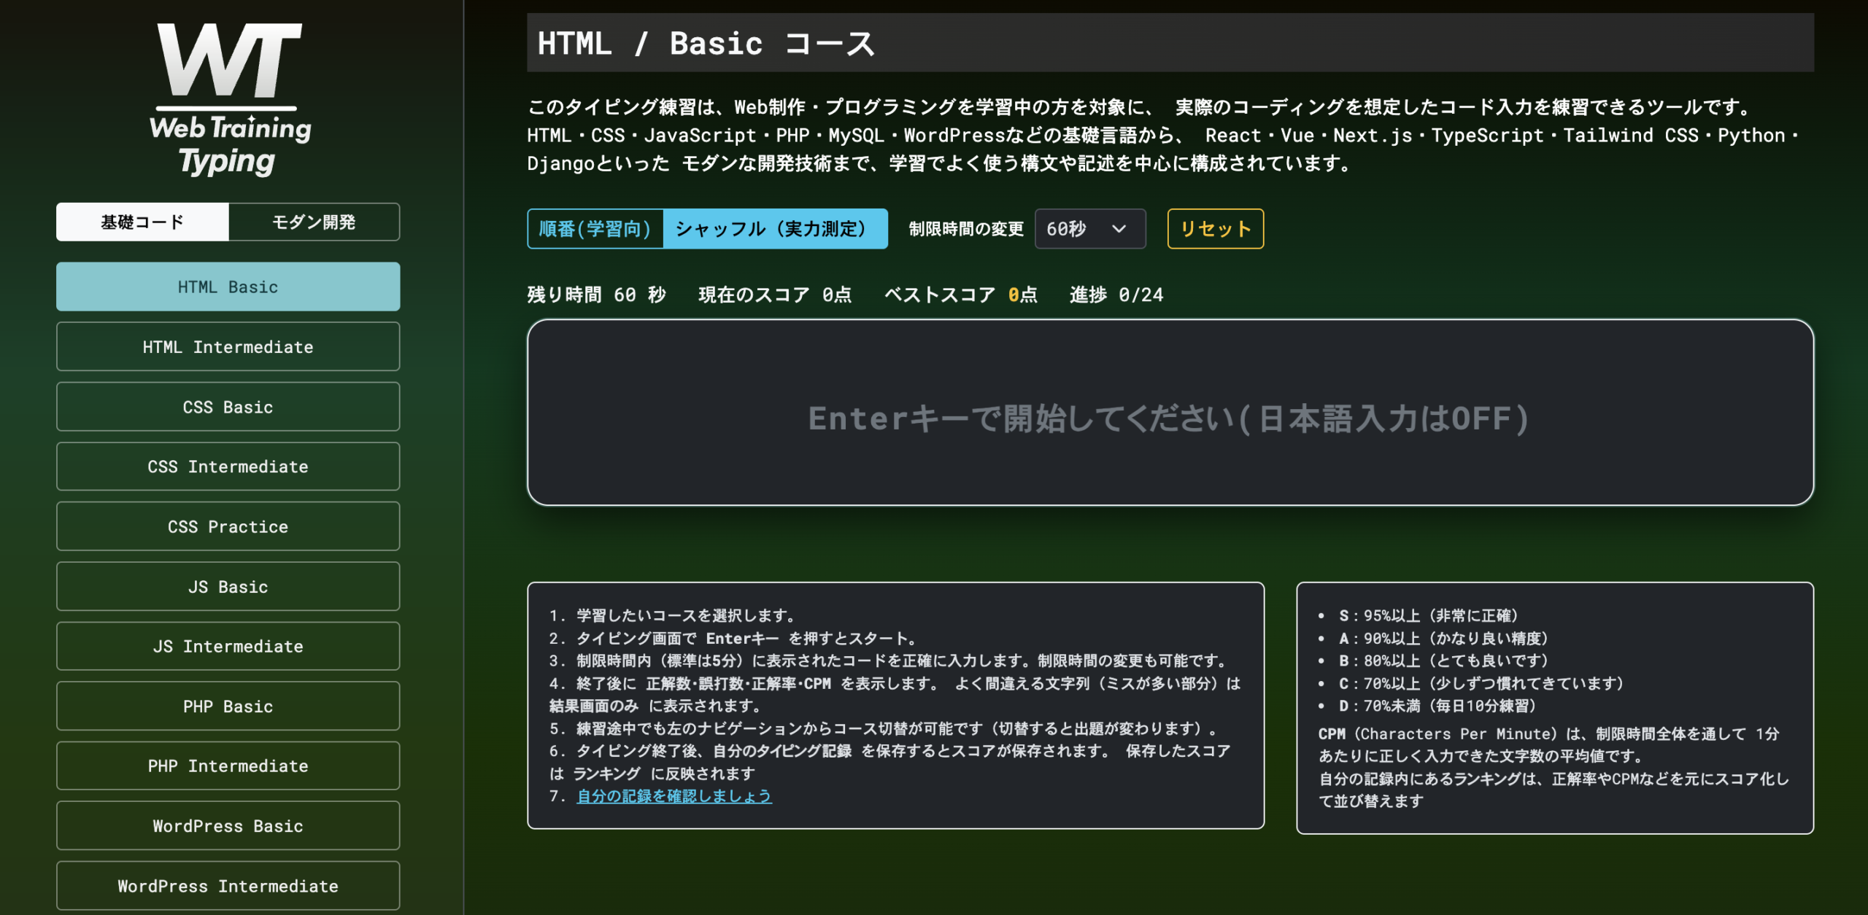1868x915 pixels.
Task: Open the HTML Intermediate course
Action: point(228,347)
